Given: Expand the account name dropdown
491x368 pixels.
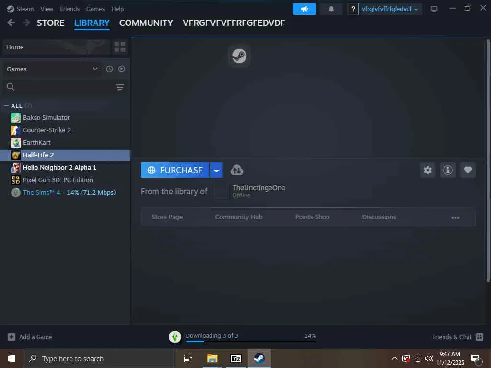Looking at the screenshot, I should (390, 9).
